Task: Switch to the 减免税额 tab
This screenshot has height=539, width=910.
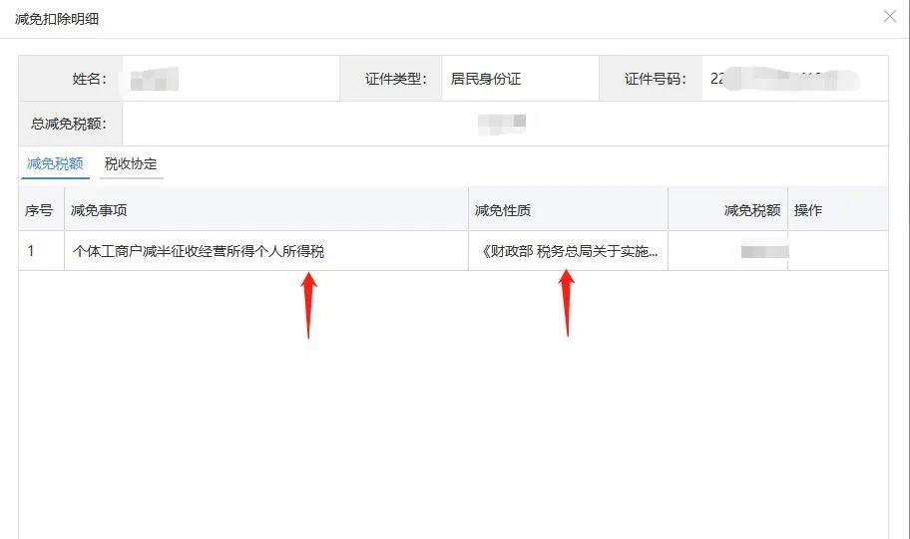Action: pos(55,164)
